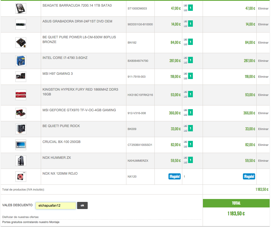Decrease quantity of Be Quiet Pure Power
The width and height of the screenshot is (271, 227).
185,44
